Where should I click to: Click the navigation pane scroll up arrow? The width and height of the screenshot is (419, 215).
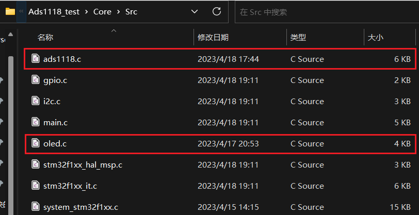point(10,35)
